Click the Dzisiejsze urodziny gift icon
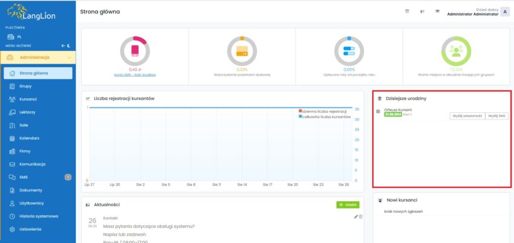Screen dimensions: 514x243 (379, 98)
